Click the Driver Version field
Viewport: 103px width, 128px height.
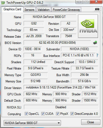pos(61,87)
